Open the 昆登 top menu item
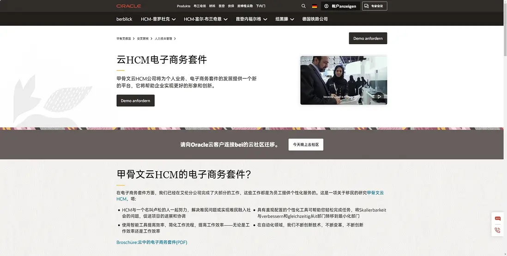Screen dimensions: 507x256 tap(222, 6)
